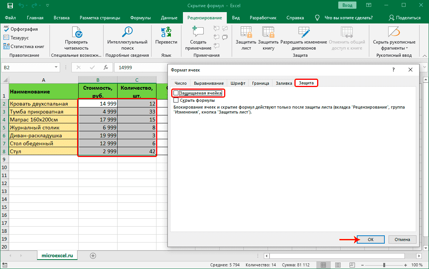Switch to the Формулы ribbon tab

coord(140,18)
